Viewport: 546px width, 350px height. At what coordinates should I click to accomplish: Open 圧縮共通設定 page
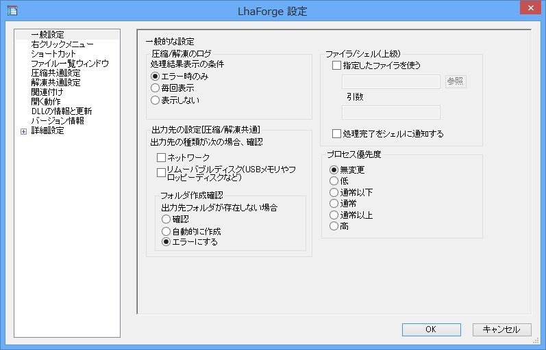[x=55, y=73]
